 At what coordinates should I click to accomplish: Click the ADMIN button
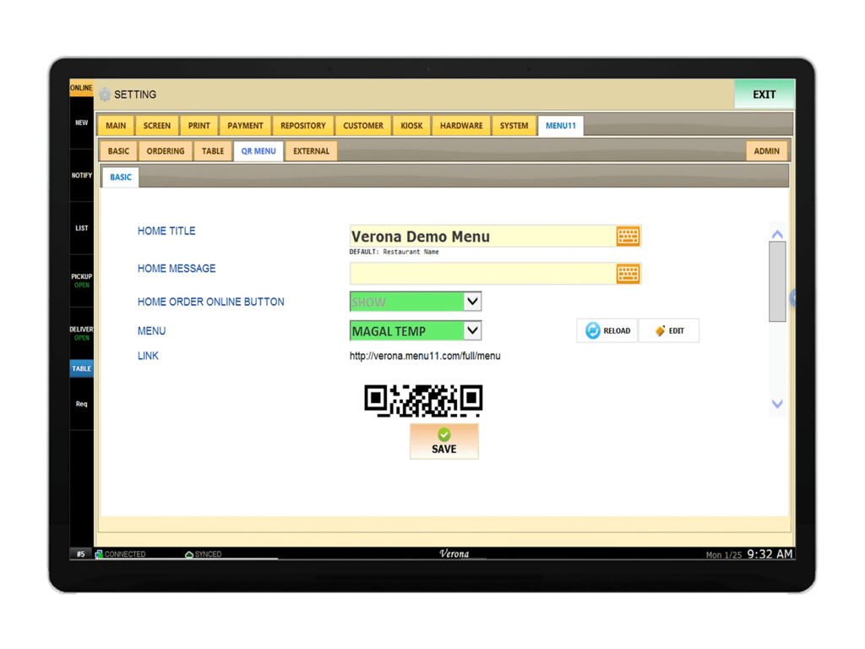tap(766, 151)
